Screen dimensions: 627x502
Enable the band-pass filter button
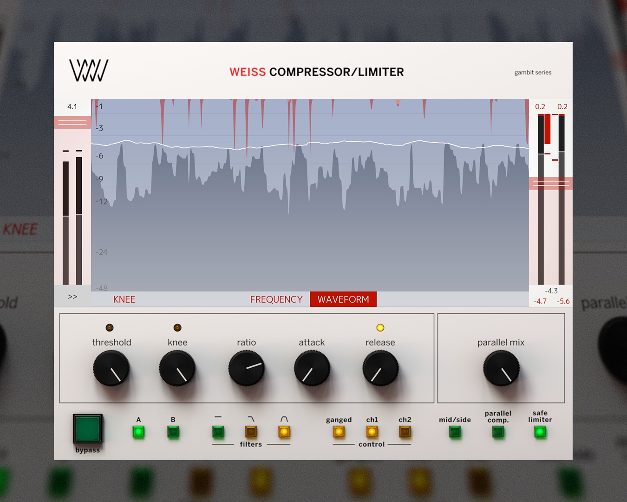[284, 432]
